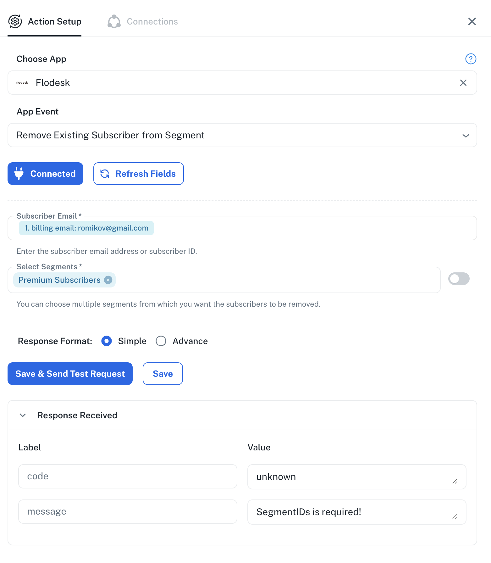Click the help question mark icon

coord(471,59)
